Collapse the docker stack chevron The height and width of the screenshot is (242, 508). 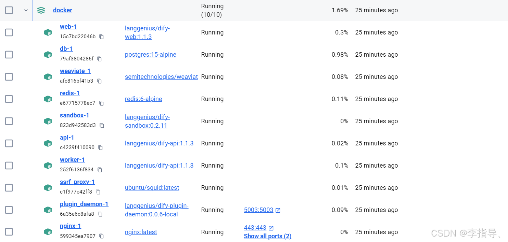pyautogui.click(x=26, y=10)
